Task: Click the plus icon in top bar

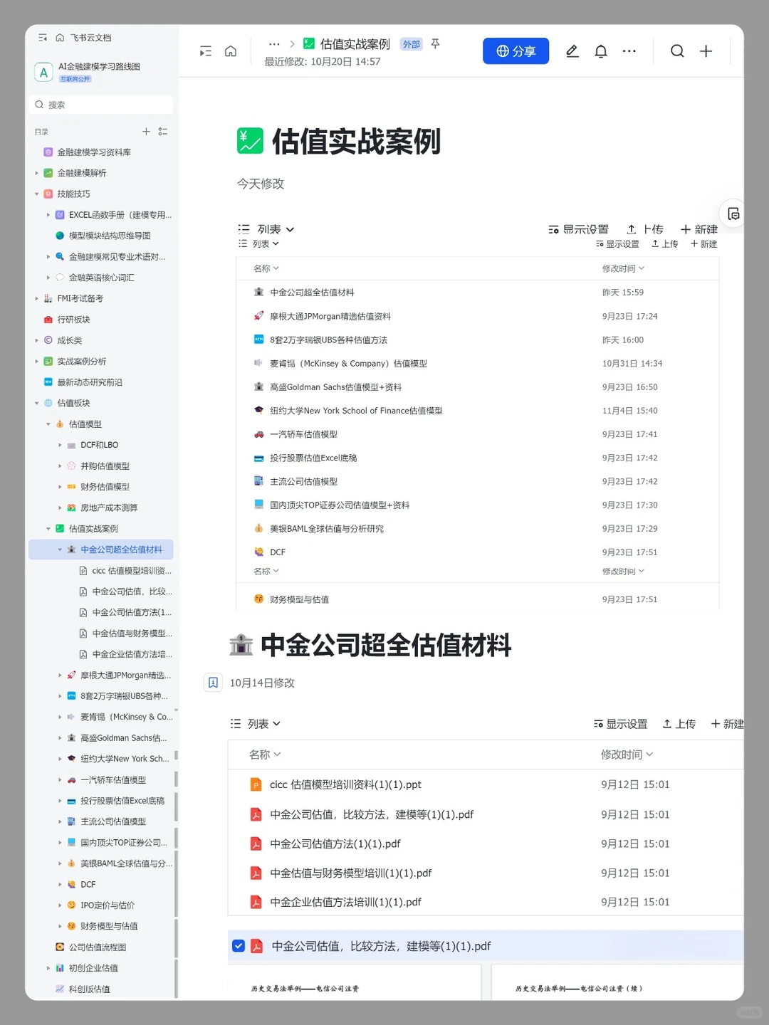Action: pyautogui.click(x=706, y=51)
